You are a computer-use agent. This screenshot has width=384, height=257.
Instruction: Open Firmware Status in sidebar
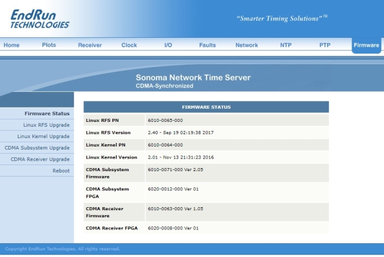(x=47, y=113)
